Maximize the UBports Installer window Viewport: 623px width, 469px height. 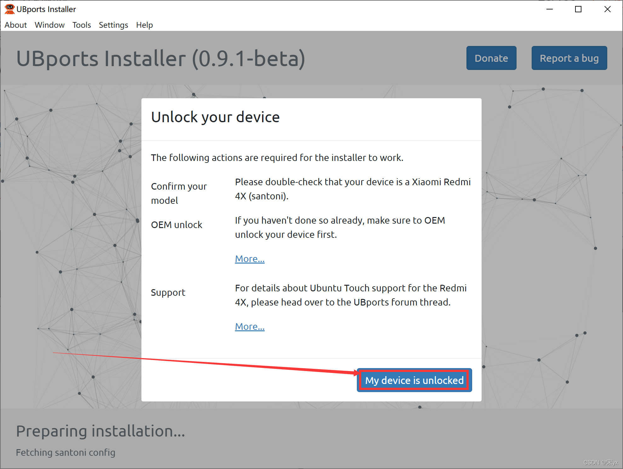coord(578,9)
